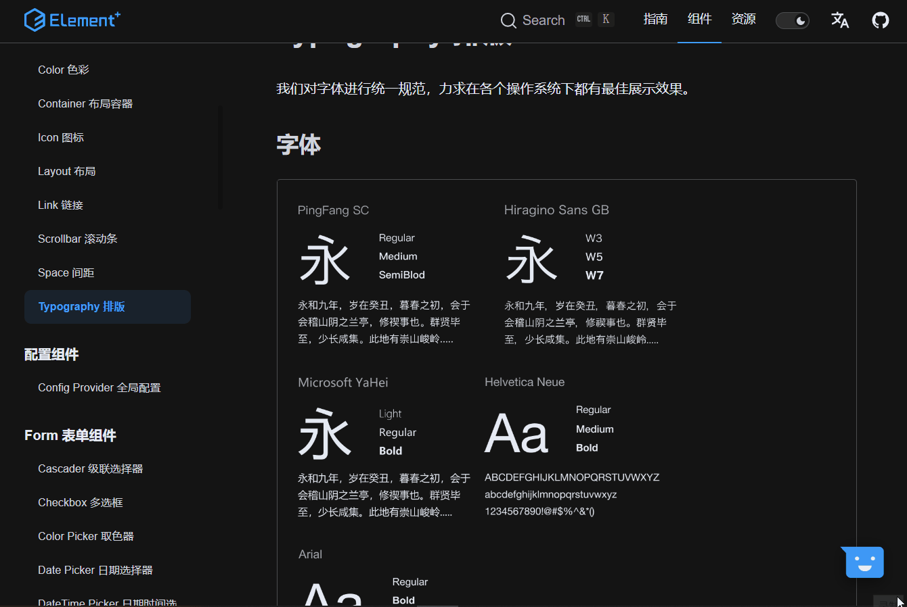Click the search magnifier icon

[x=508, y=20]
